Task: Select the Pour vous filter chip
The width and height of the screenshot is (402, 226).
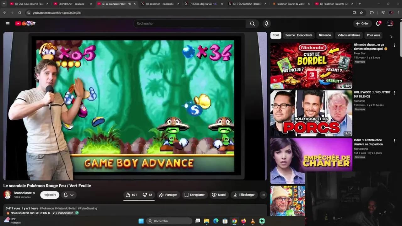Action: pos(373,35)
